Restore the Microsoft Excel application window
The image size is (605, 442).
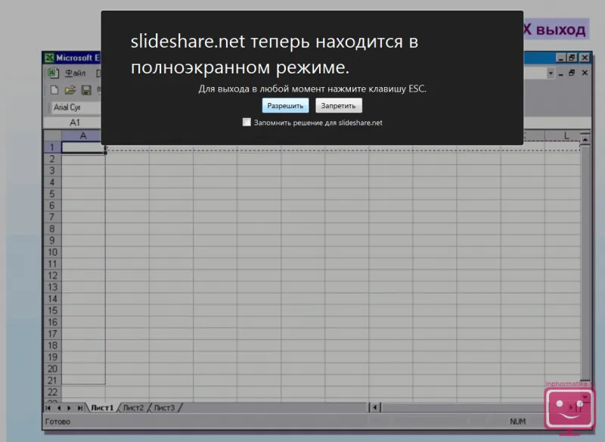pos(572,58)
